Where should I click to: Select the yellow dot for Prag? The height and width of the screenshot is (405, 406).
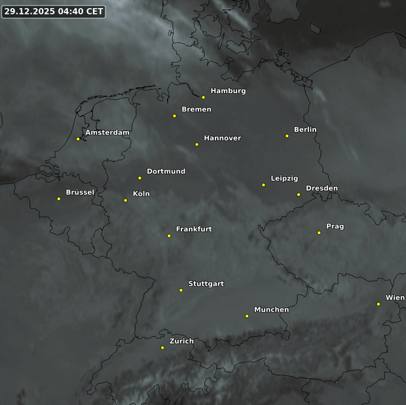point(319,233)
